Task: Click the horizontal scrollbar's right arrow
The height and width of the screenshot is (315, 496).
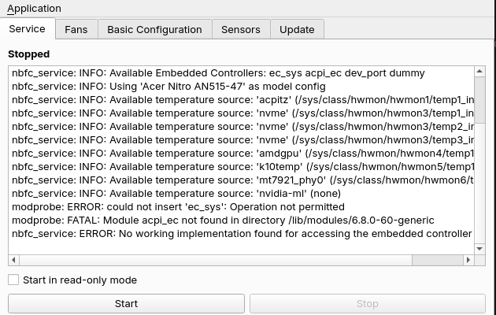Action: (x=468, y=260)
